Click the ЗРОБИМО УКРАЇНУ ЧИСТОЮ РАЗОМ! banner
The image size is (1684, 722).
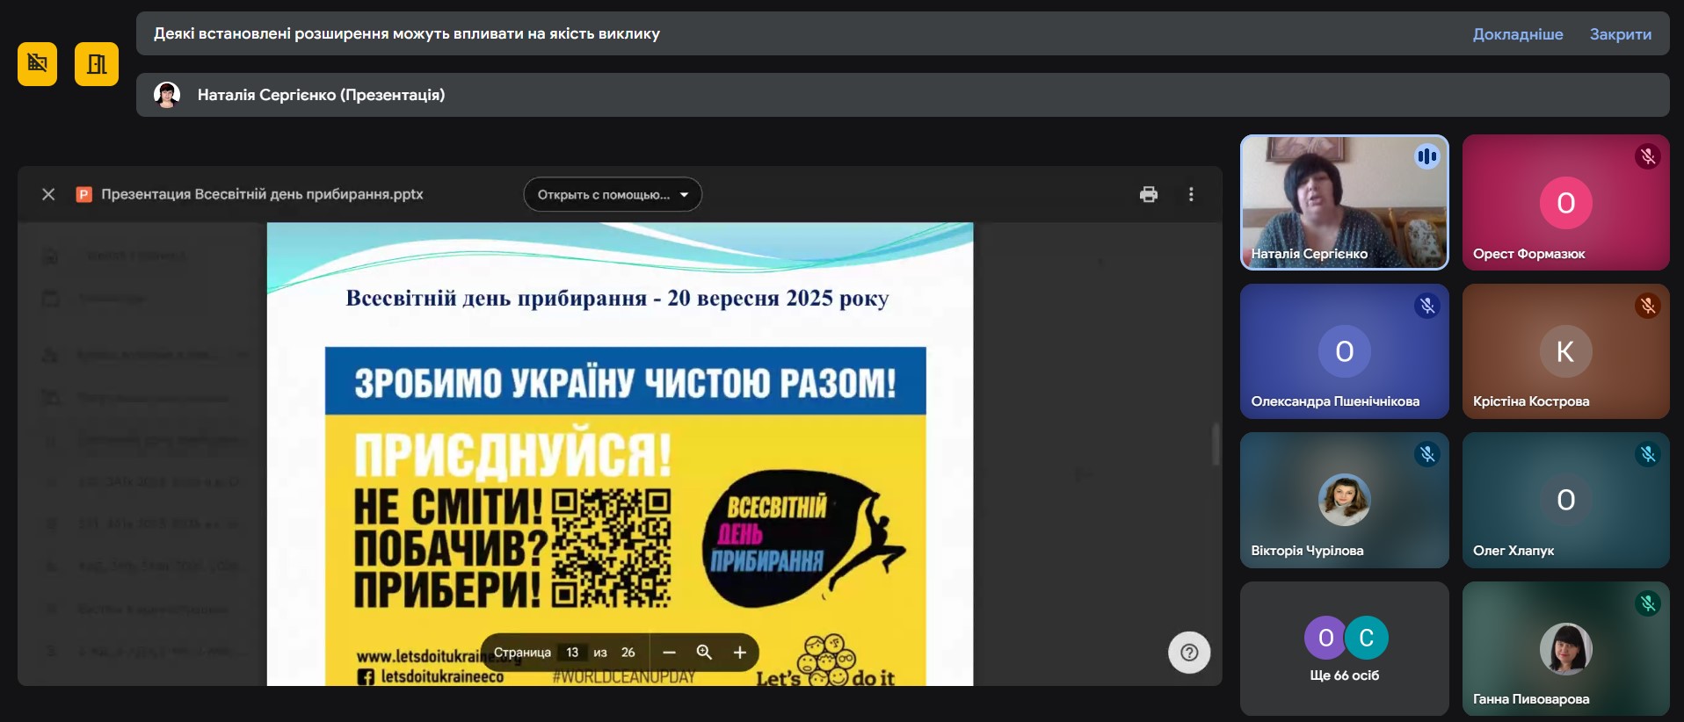[625, 381]
